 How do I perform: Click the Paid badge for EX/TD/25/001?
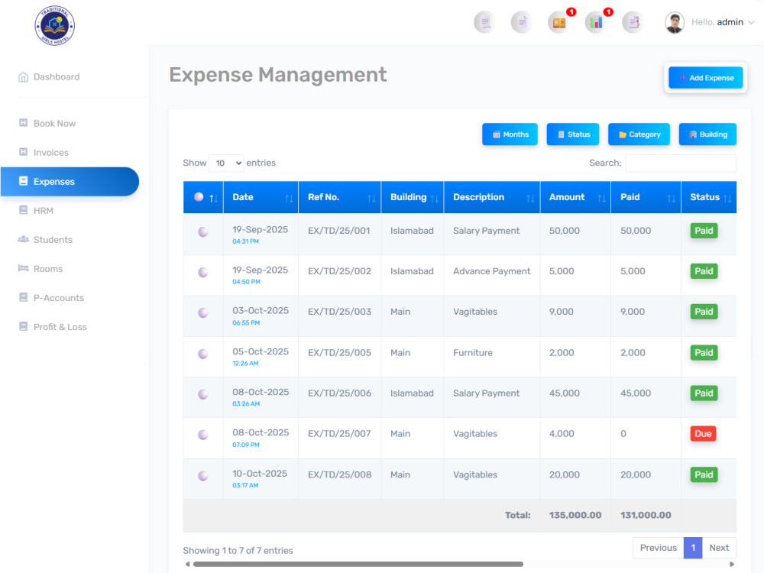point(704,231)
